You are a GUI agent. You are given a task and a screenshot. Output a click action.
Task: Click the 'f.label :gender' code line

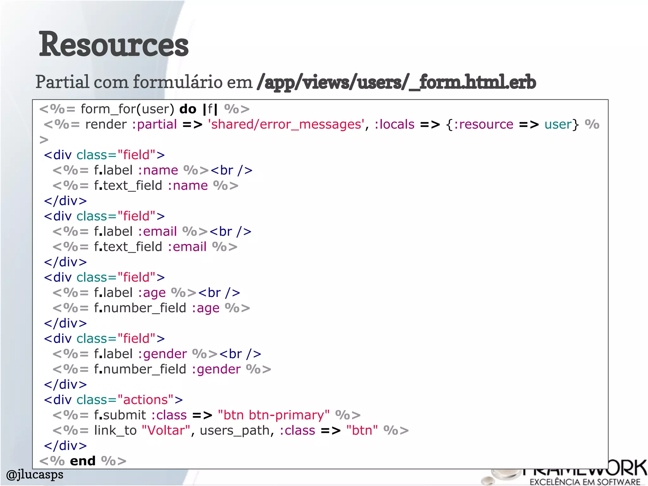pyautogui.click(x=157, y=354)
